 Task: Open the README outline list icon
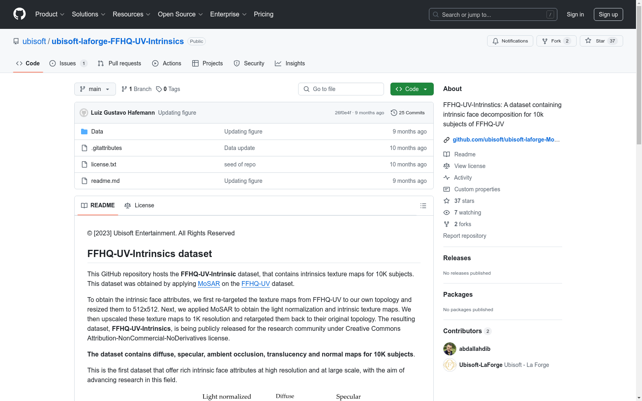(423, 206)
